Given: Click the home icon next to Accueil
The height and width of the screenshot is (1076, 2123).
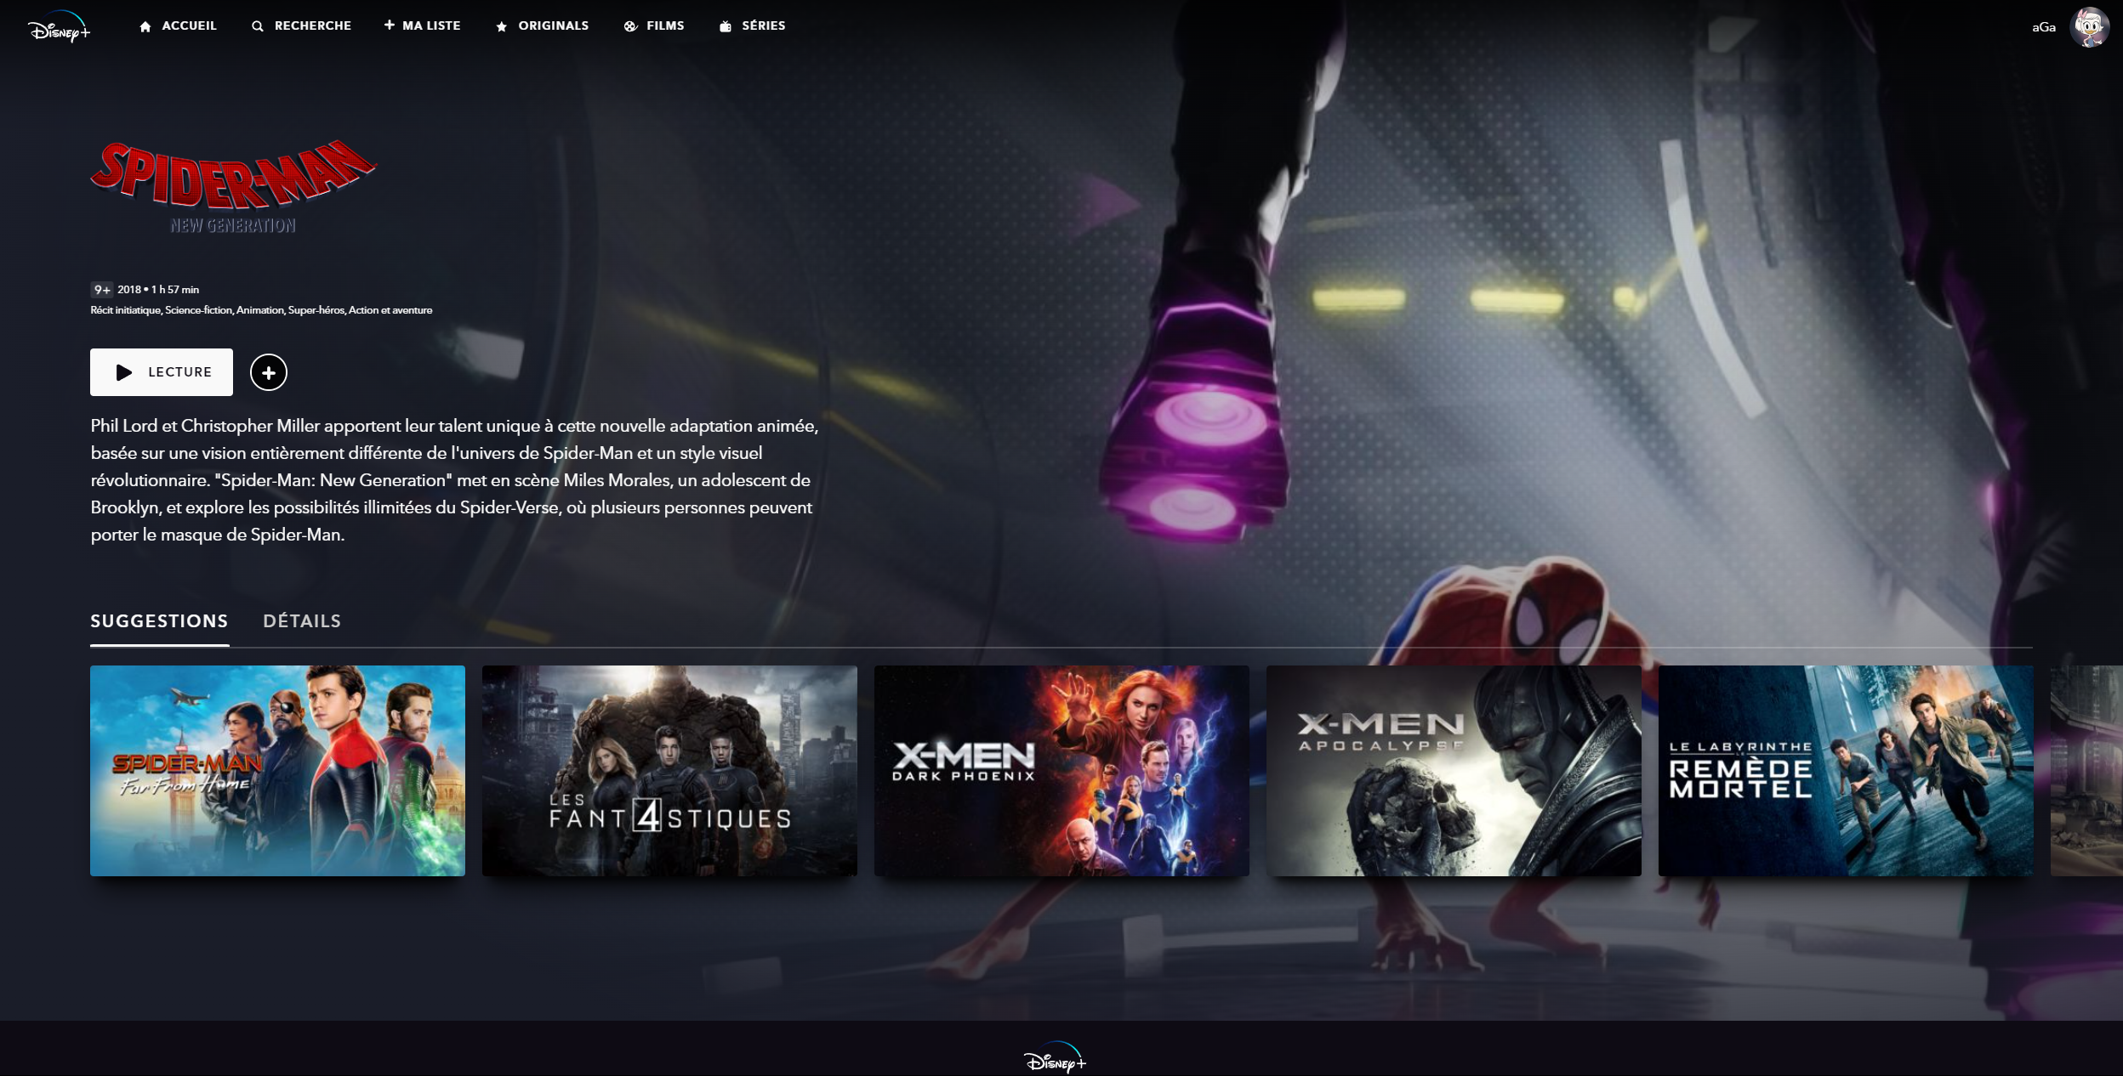Looking at the screenshot, I should (x=145, y=26).
